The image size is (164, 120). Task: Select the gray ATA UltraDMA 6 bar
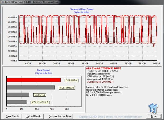point(16,102)
